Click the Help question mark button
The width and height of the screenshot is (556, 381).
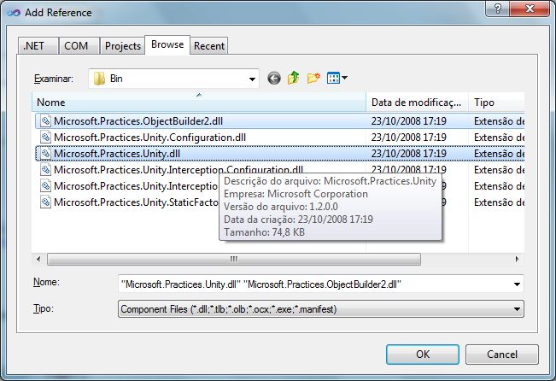tap(497, 9)
